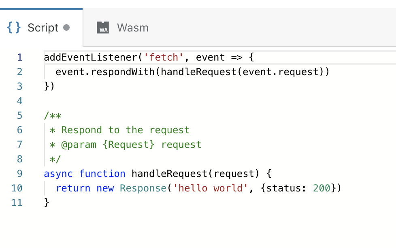Place cursor in 'Respond to the request' comment
Image resolution: width=396 pixels, height=248 pixels.
click(125, 130)
